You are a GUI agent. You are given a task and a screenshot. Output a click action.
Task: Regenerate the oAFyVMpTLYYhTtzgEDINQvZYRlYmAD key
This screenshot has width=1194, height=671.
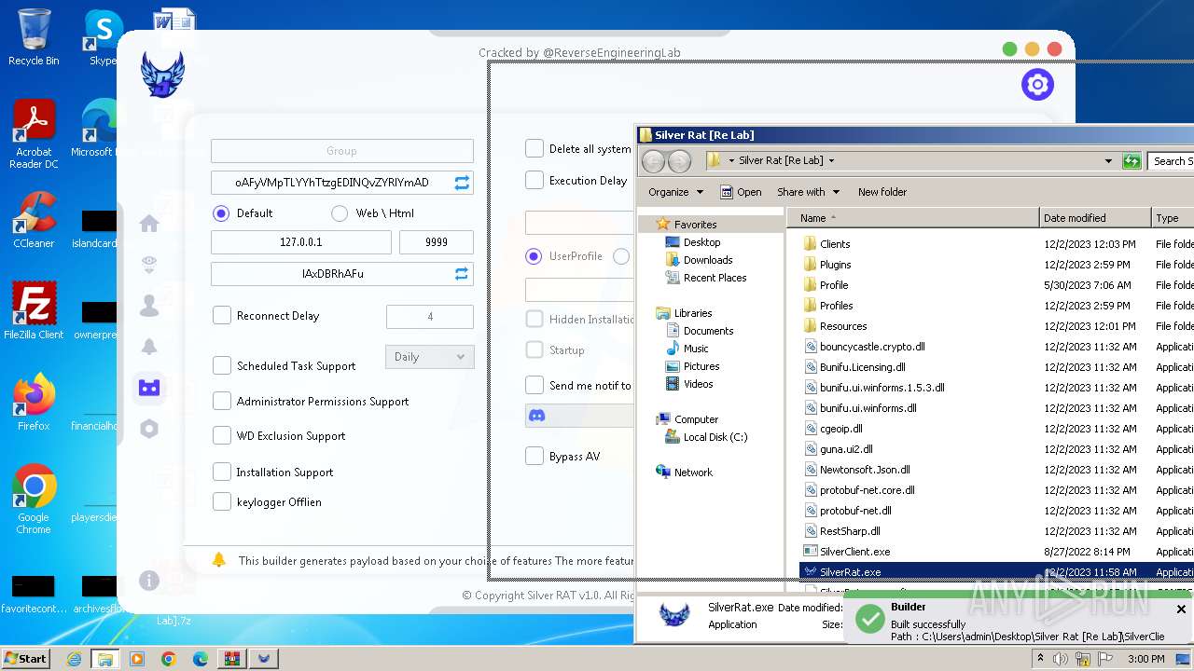pyautogui.click(x=462, y=183)
